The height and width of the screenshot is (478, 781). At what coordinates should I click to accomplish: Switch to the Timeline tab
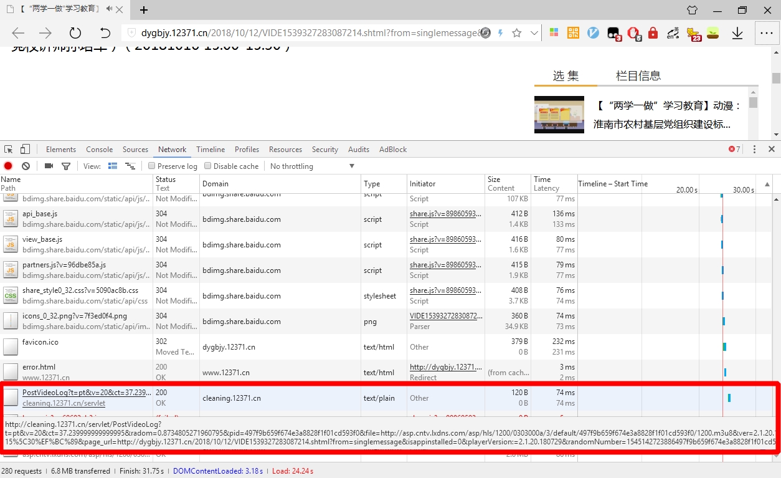(211, 150)
